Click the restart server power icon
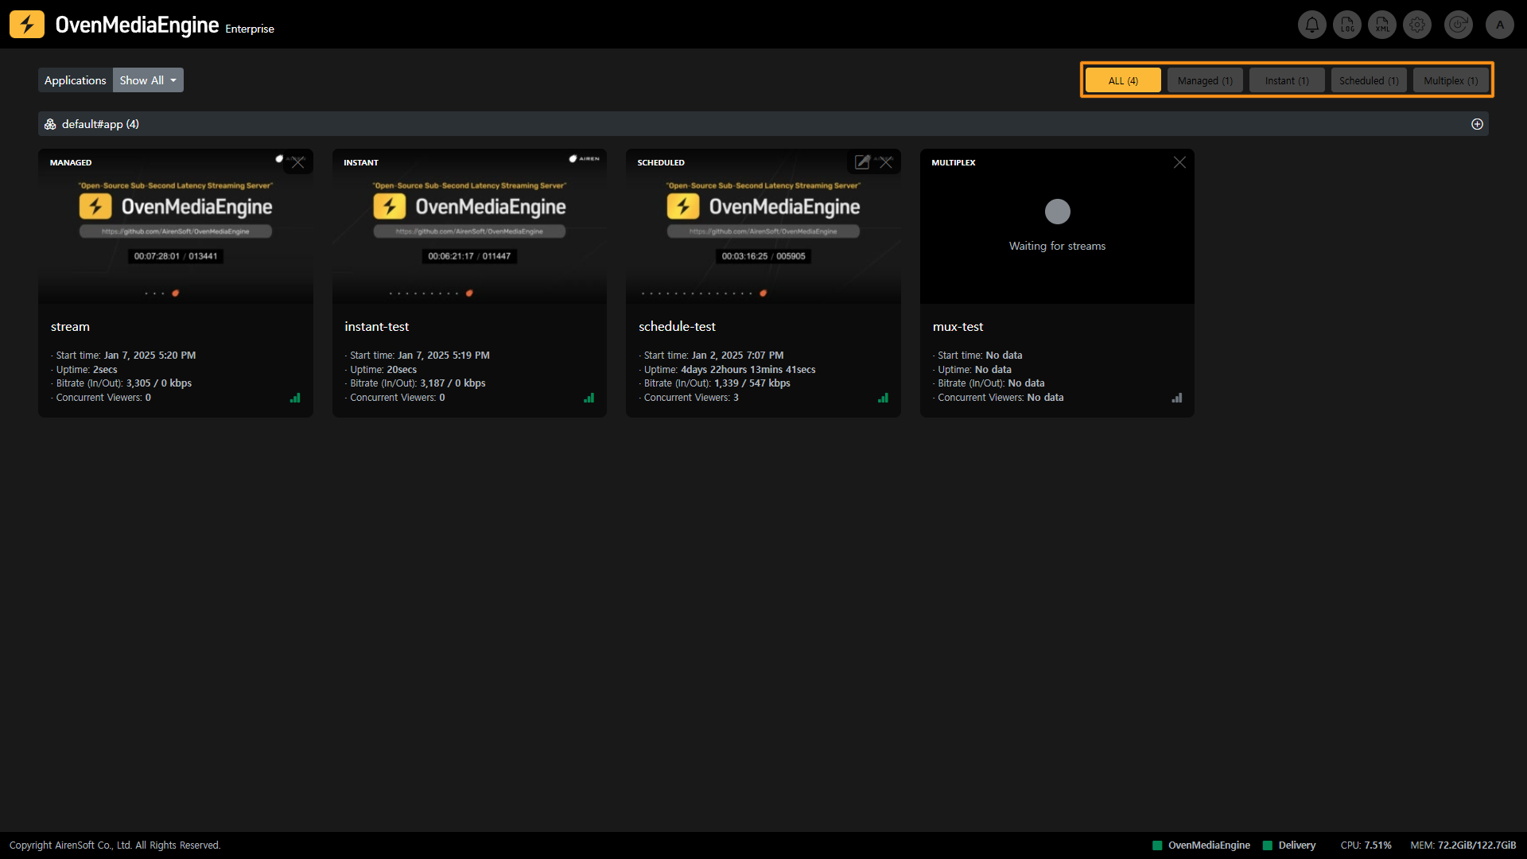The height and width of the screenshot is (859, 1527). (1458, 25)
